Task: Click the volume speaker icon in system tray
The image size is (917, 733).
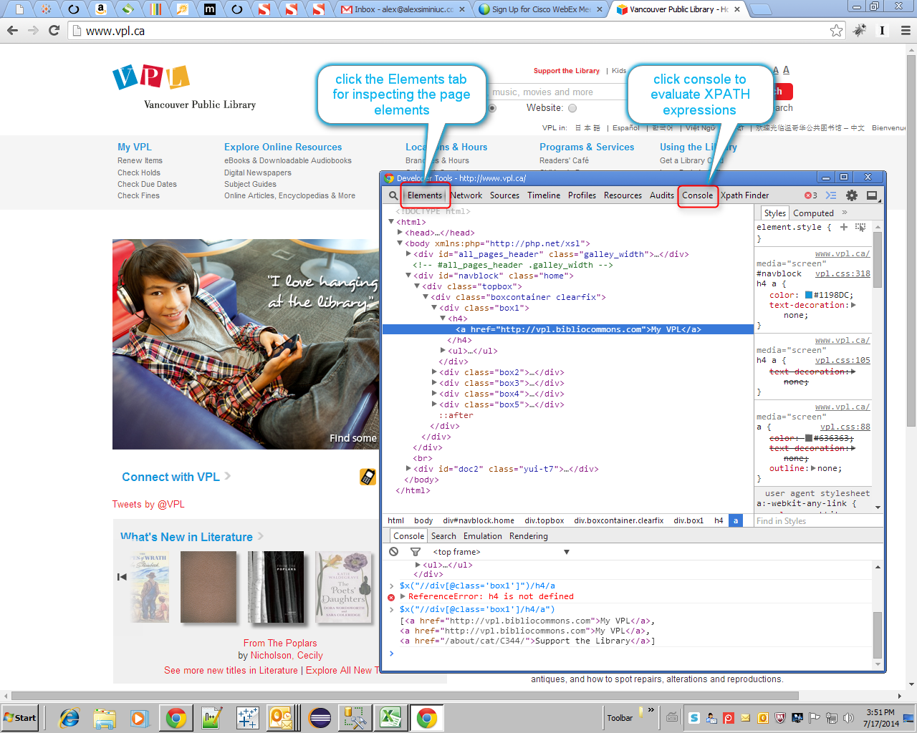Action: (849, 718)
